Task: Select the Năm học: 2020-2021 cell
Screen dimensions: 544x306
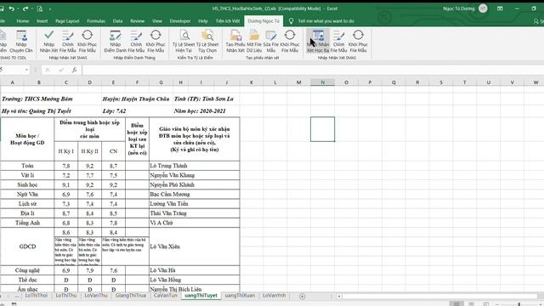Action: [x=200, y=111]
